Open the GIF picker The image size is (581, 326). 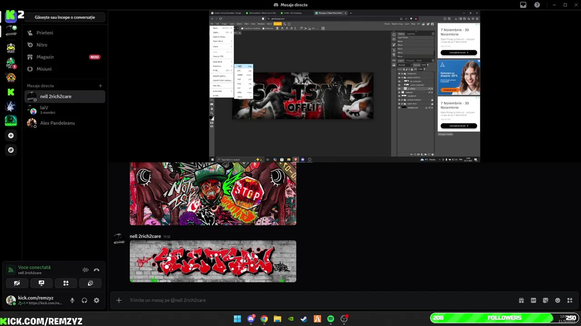click(x=533, y=300)
